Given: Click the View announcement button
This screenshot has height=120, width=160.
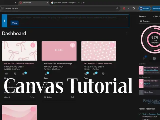Looking at the screenshot, I should click(x=14, y=23).
